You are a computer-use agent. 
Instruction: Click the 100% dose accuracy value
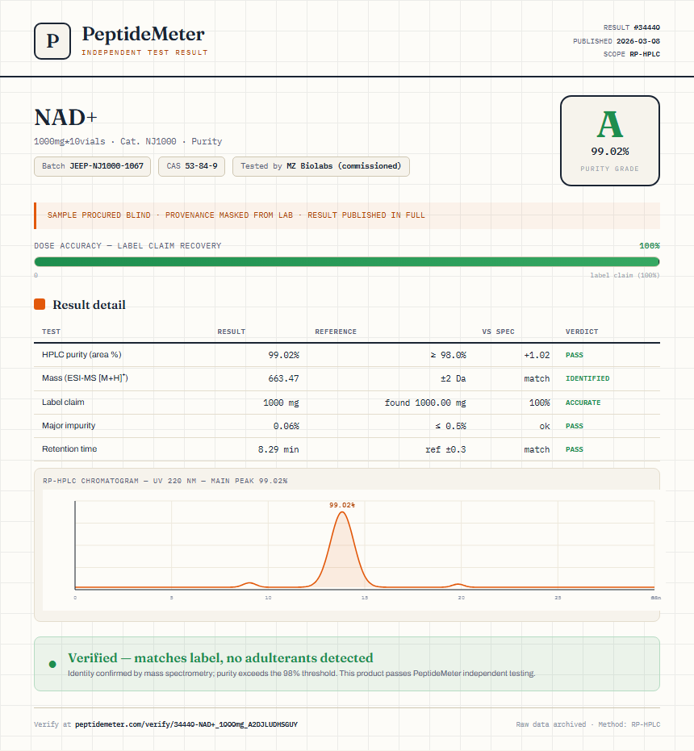(x=650, y=246)
